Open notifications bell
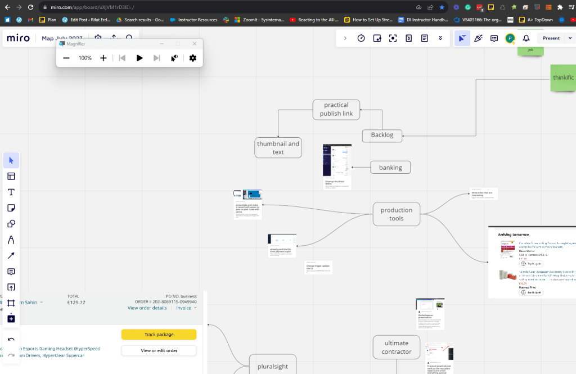This screenshot has width=576, height=374. point(526,38)
